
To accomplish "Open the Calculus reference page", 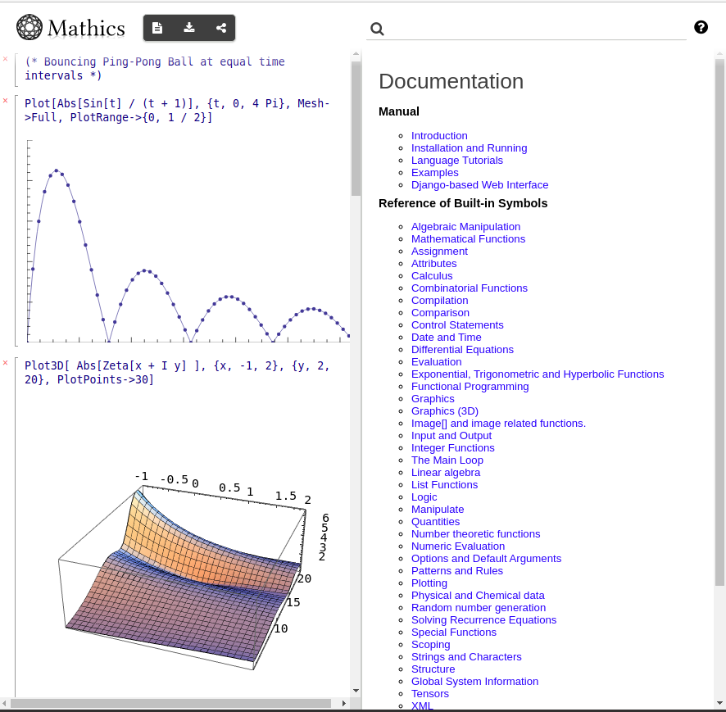I will tap(431, 275).
